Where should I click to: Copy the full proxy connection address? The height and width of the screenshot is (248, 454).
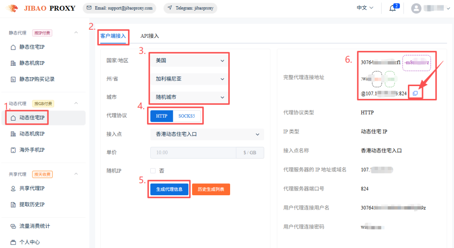pos(415,93)
